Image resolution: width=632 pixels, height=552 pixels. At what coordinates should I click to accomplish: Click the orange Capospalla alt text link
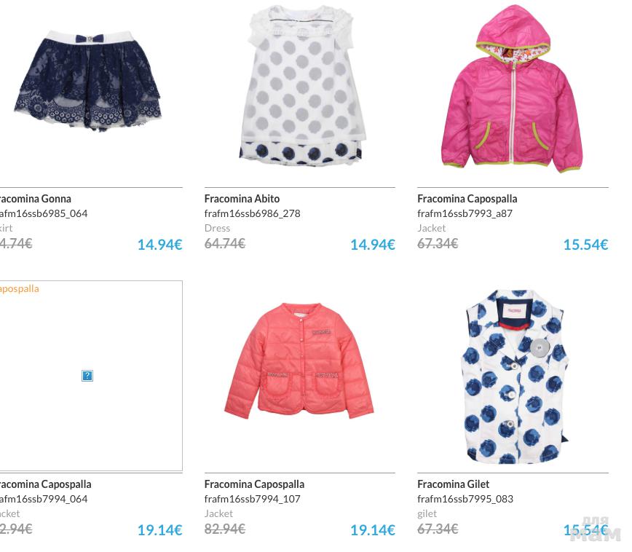[x=19, y=288]
